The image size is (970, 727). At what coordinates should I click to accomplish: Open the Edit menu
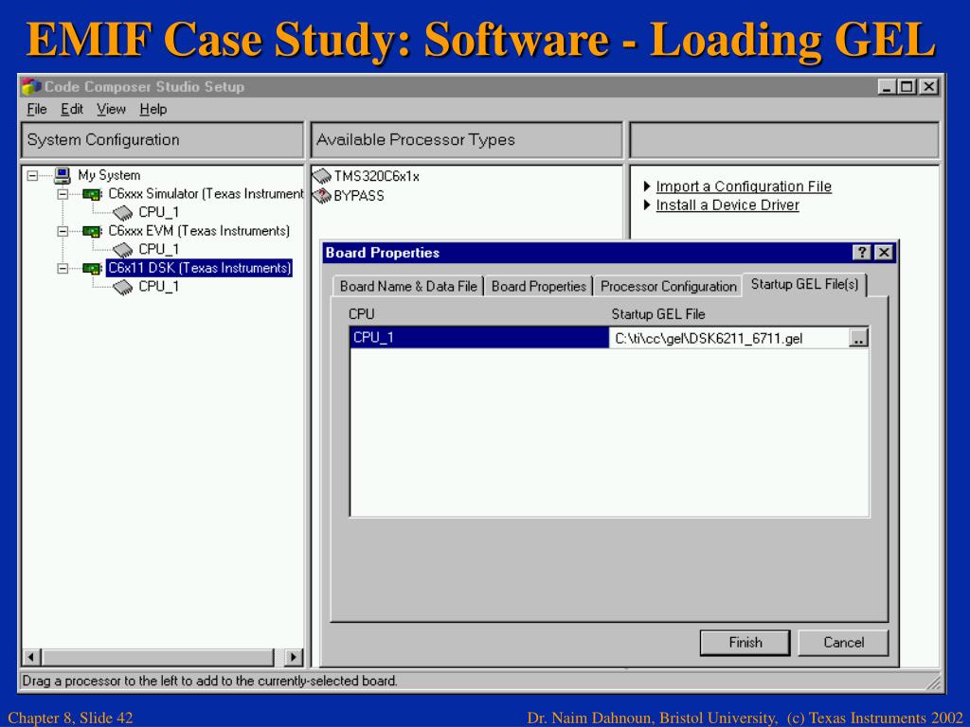click(72, 110)
